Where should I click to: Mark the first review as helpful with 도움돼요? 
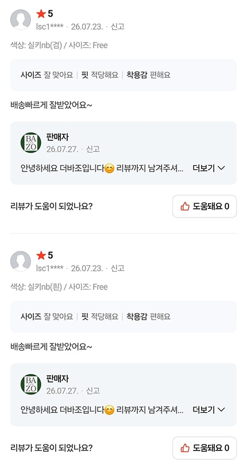(x=204, y=207)
